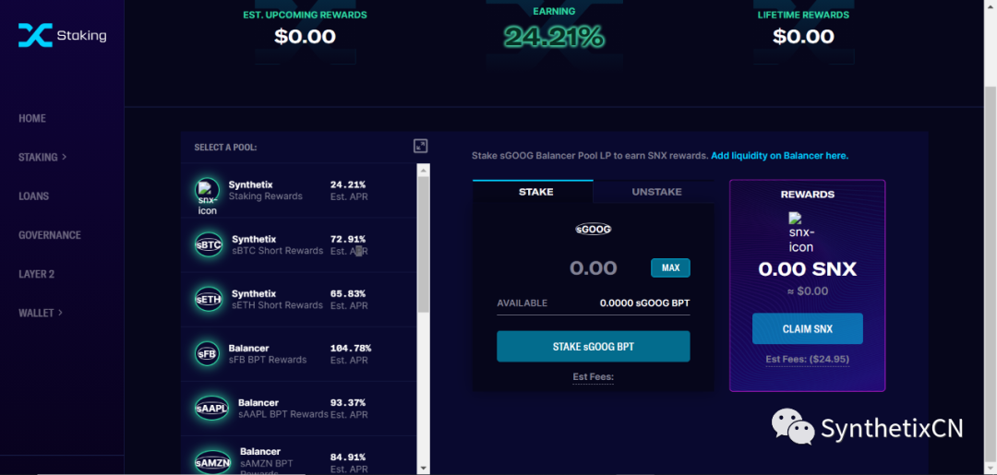Open the Add liquidity on Balancer link
997x475 pixels.
779,156
